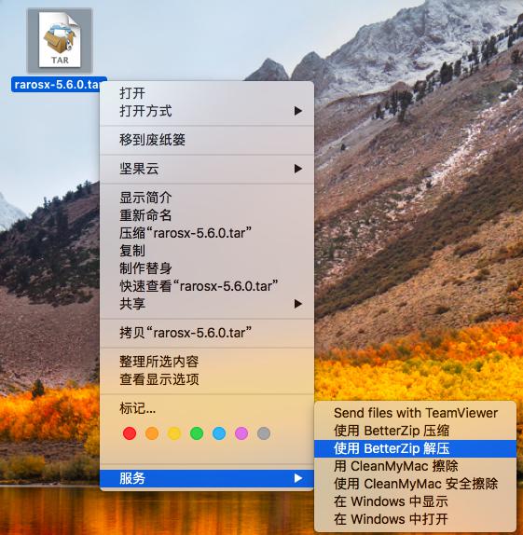The image size is (523, 535).
Task: Choose 显示简介 in the context menu
Action: [207, 198]
